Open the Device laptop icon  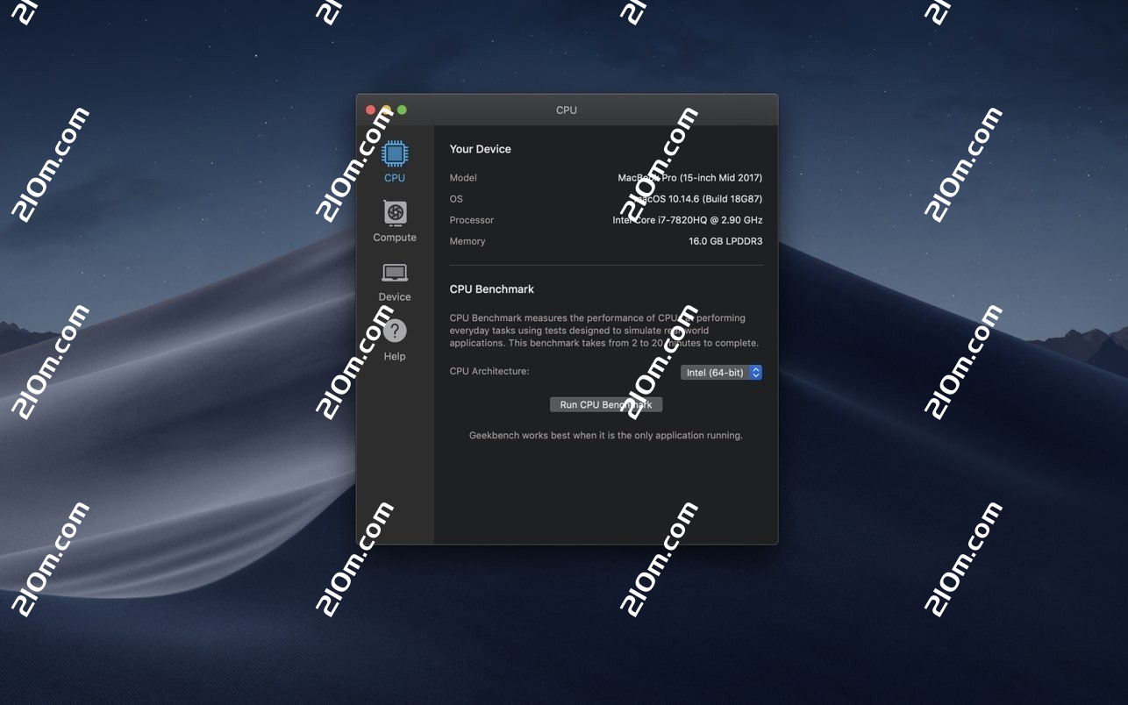(395, 273)
